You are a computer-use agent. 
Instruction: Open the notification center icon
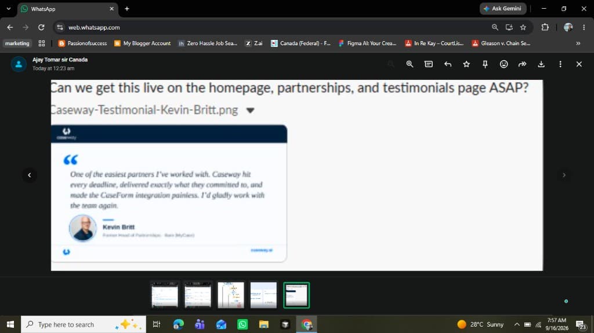pyautogui.click(x=581, y=324)
